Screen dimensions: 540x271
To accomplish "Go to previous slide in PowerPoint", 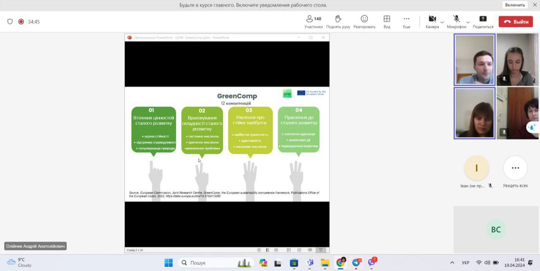I will pyautogui.click(x=259, y=250).
